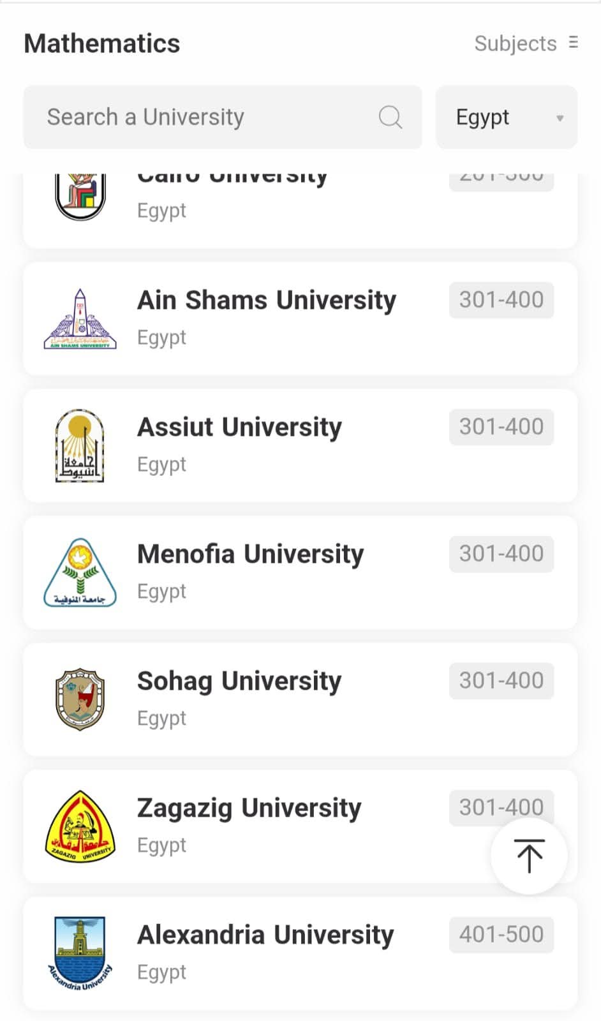
Task: Open the Ain Shams University link
Action: point(267,300)
